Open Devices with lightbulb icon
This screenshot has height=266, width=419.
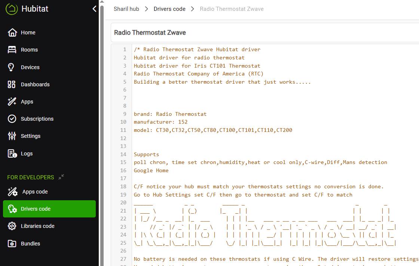(x=11, y=67)
